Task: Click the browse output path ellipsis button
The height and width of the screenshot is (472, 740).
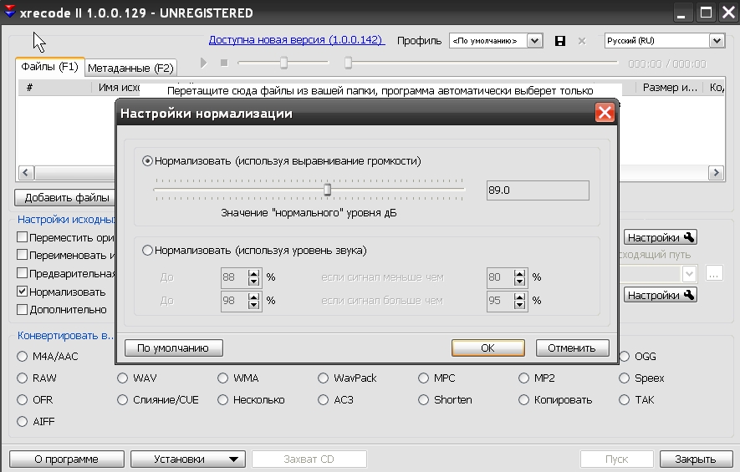Action: [714, 273]
